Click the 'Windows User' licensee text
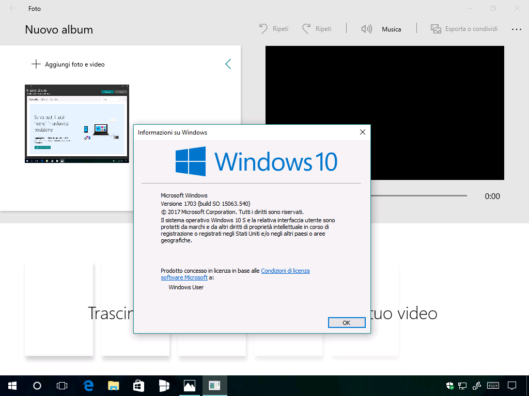The image size is (529, 396). coord(186,287)
